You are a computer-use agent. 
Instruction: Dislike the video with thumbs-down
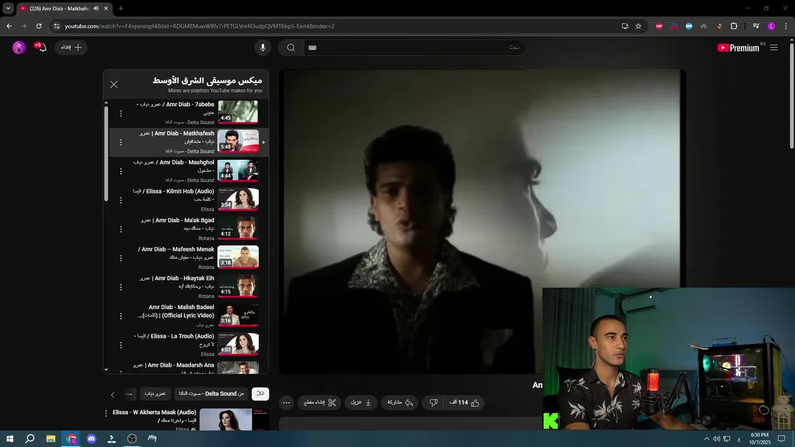[434, 403]
